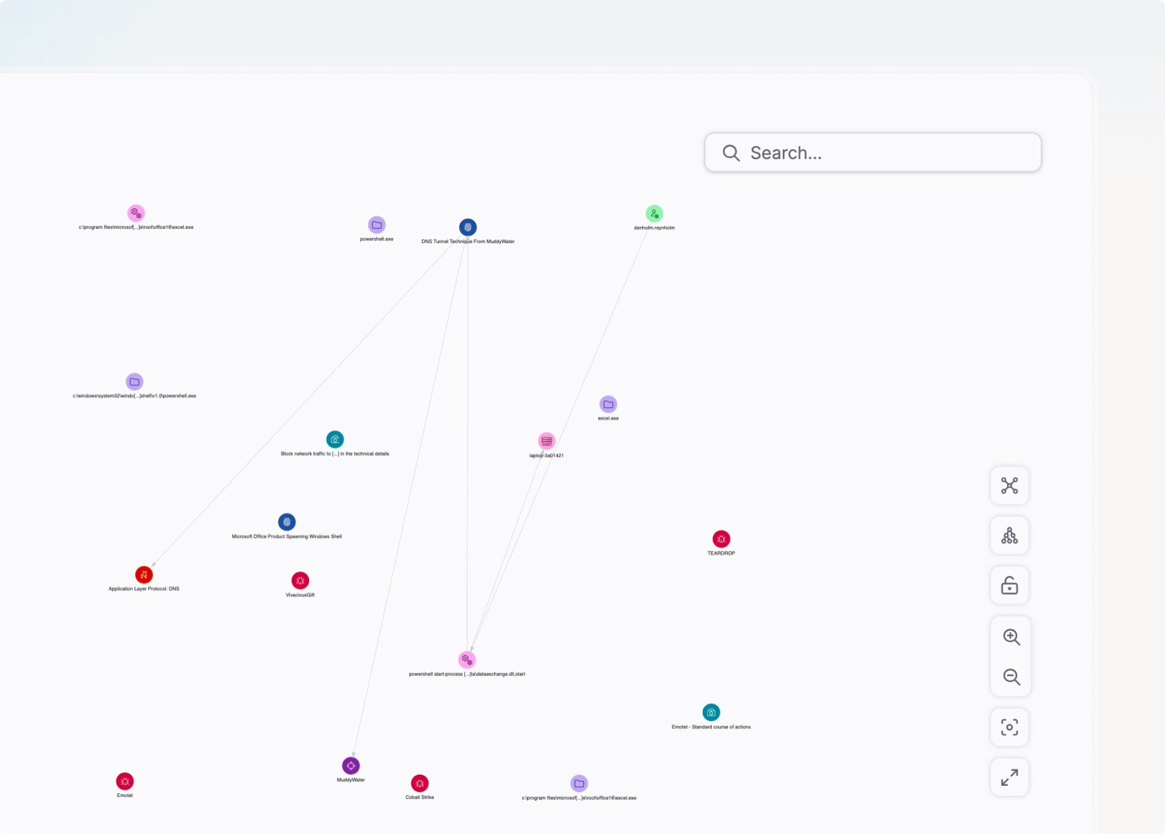This screenshot has height=834, width=1165.
Task: Apply the hierarchical tree layout button
Action: coord(1009,536)
